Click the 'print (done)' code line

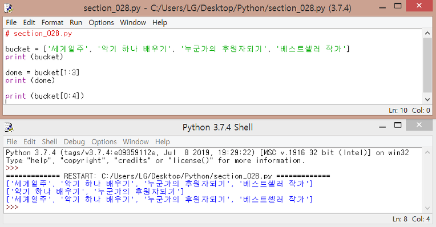(x=30, y=80)
